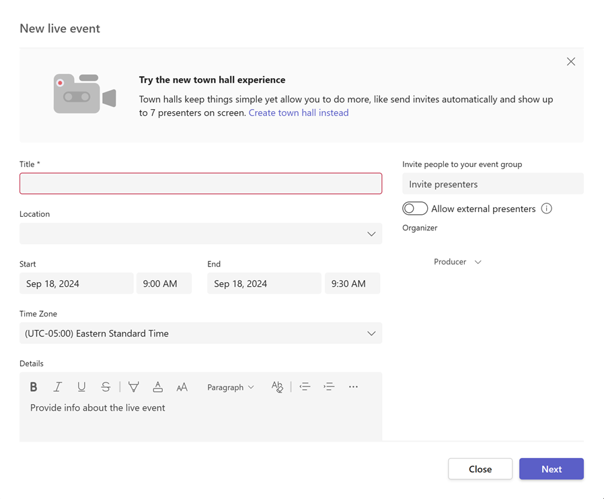Click the underline formatting icon

point(81,387)
